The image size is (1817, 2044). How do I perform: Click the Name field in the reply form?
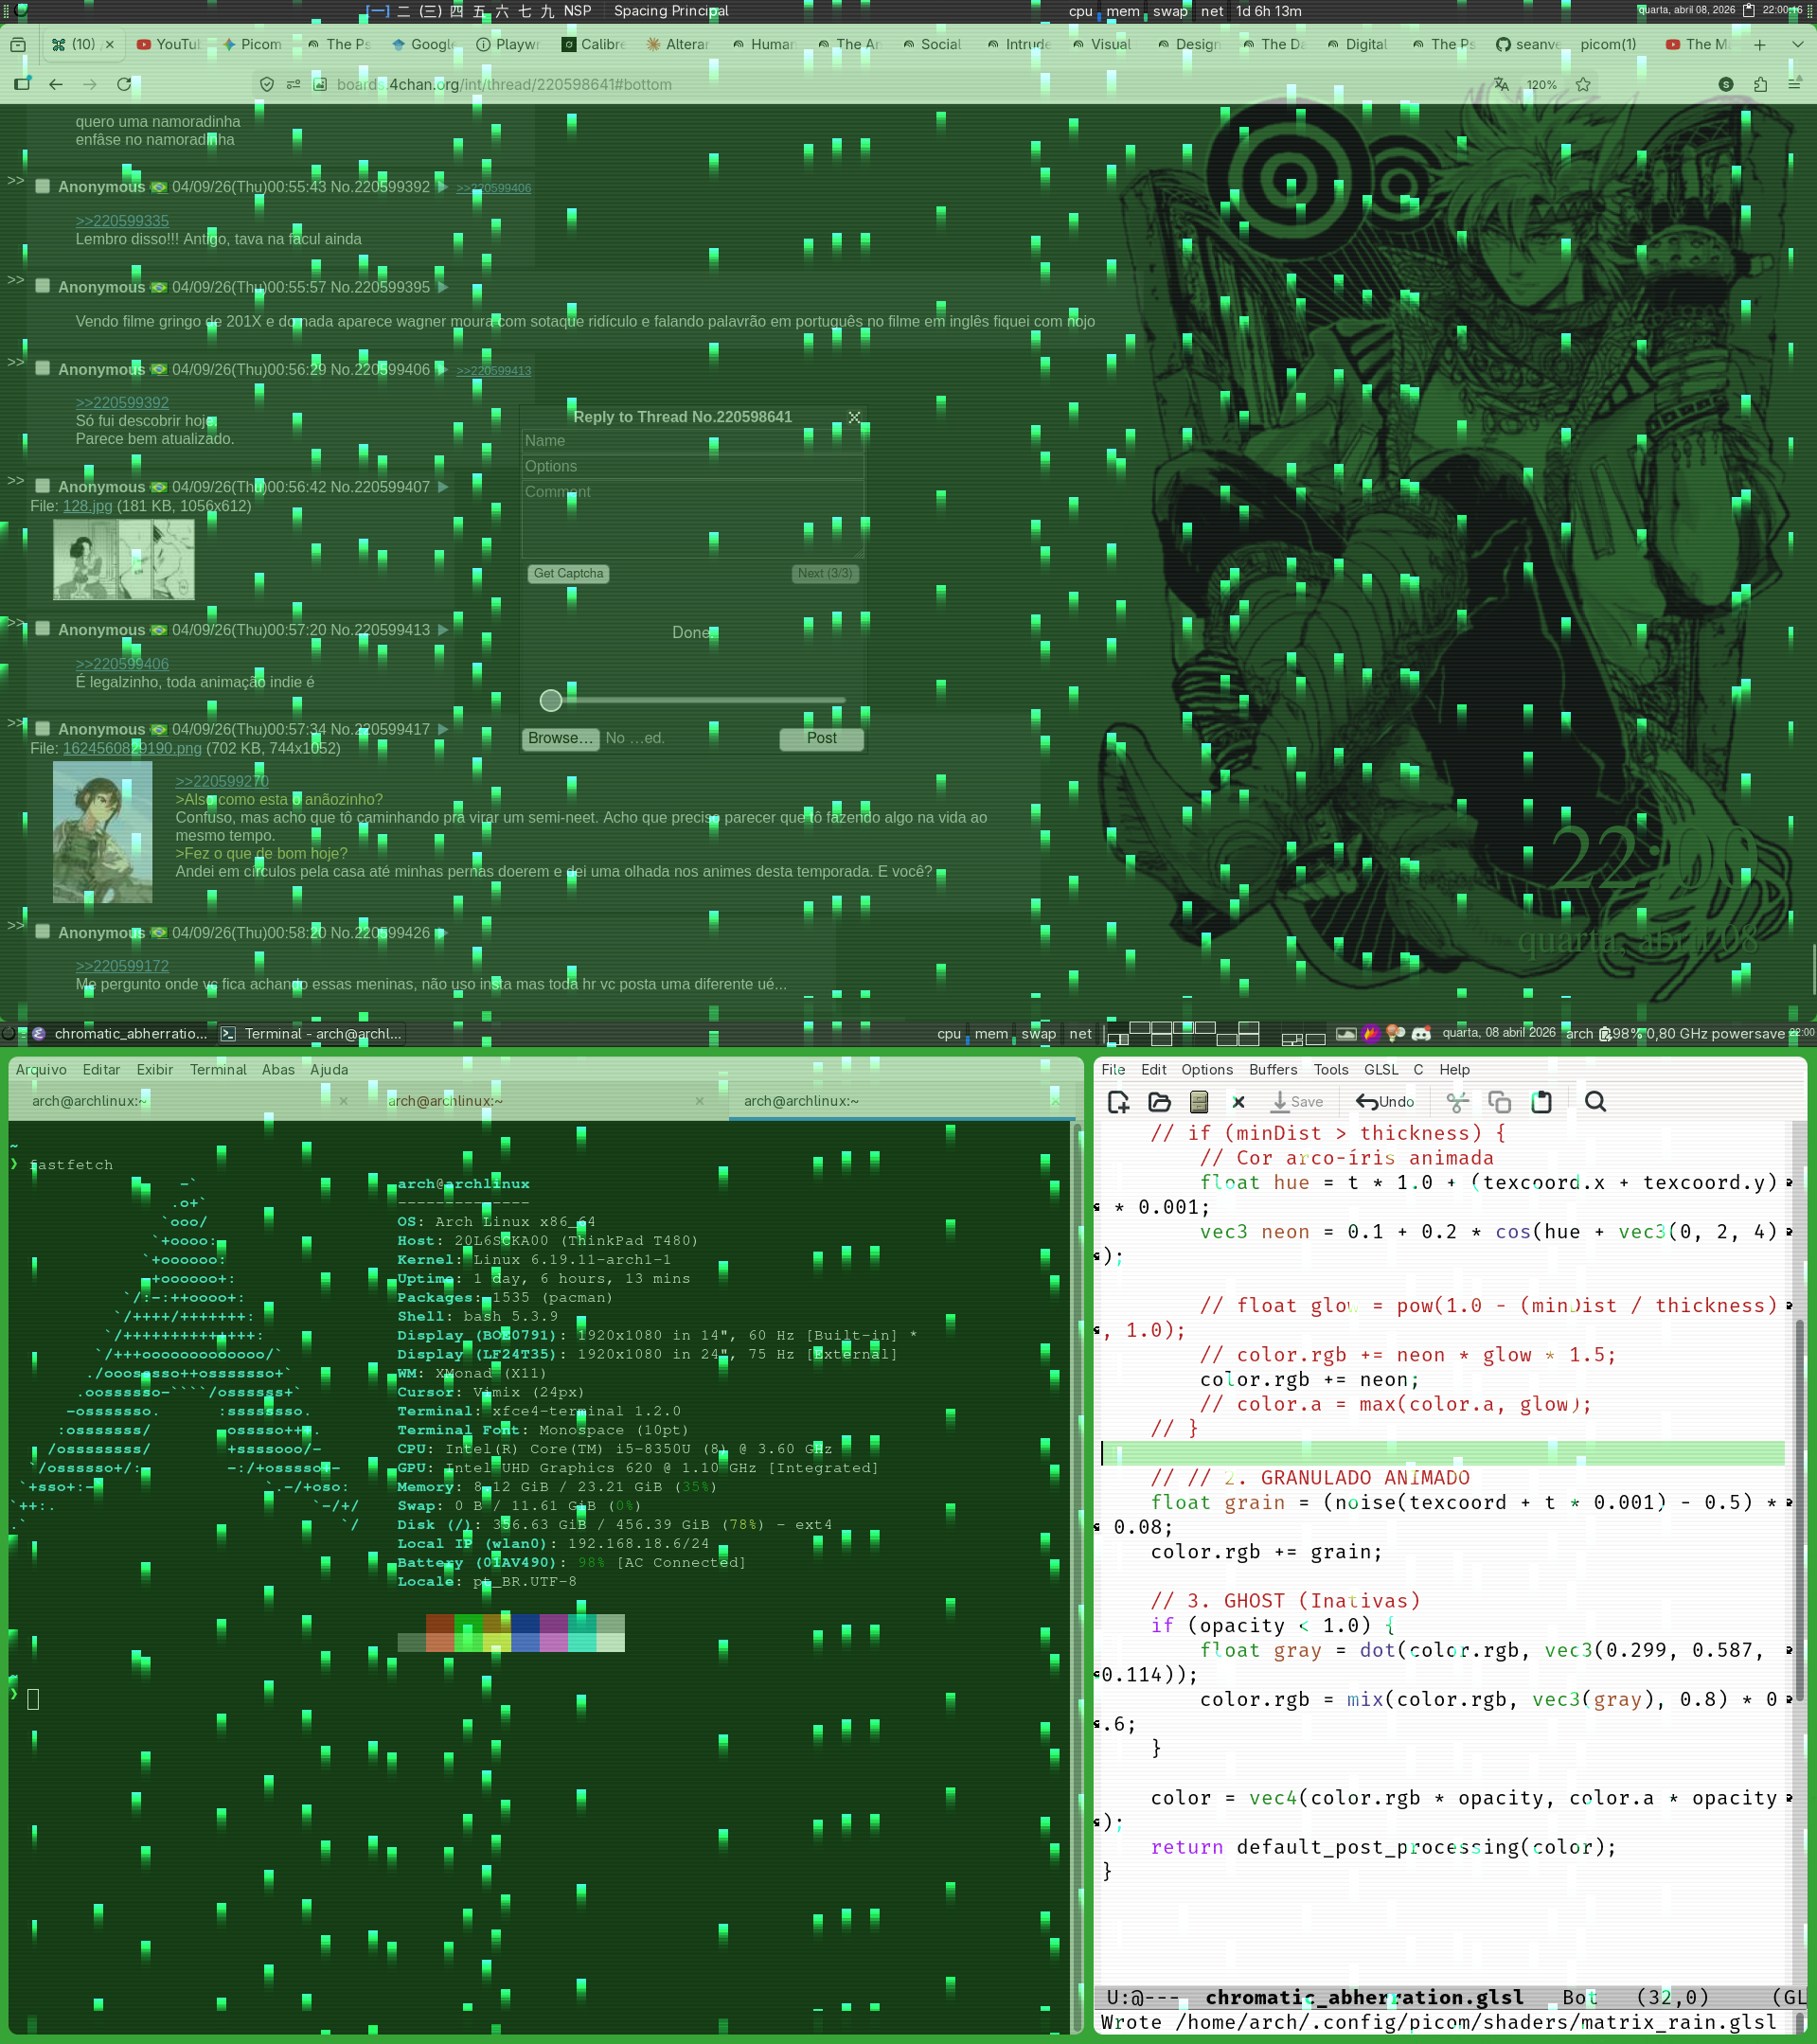pos(692,441)
